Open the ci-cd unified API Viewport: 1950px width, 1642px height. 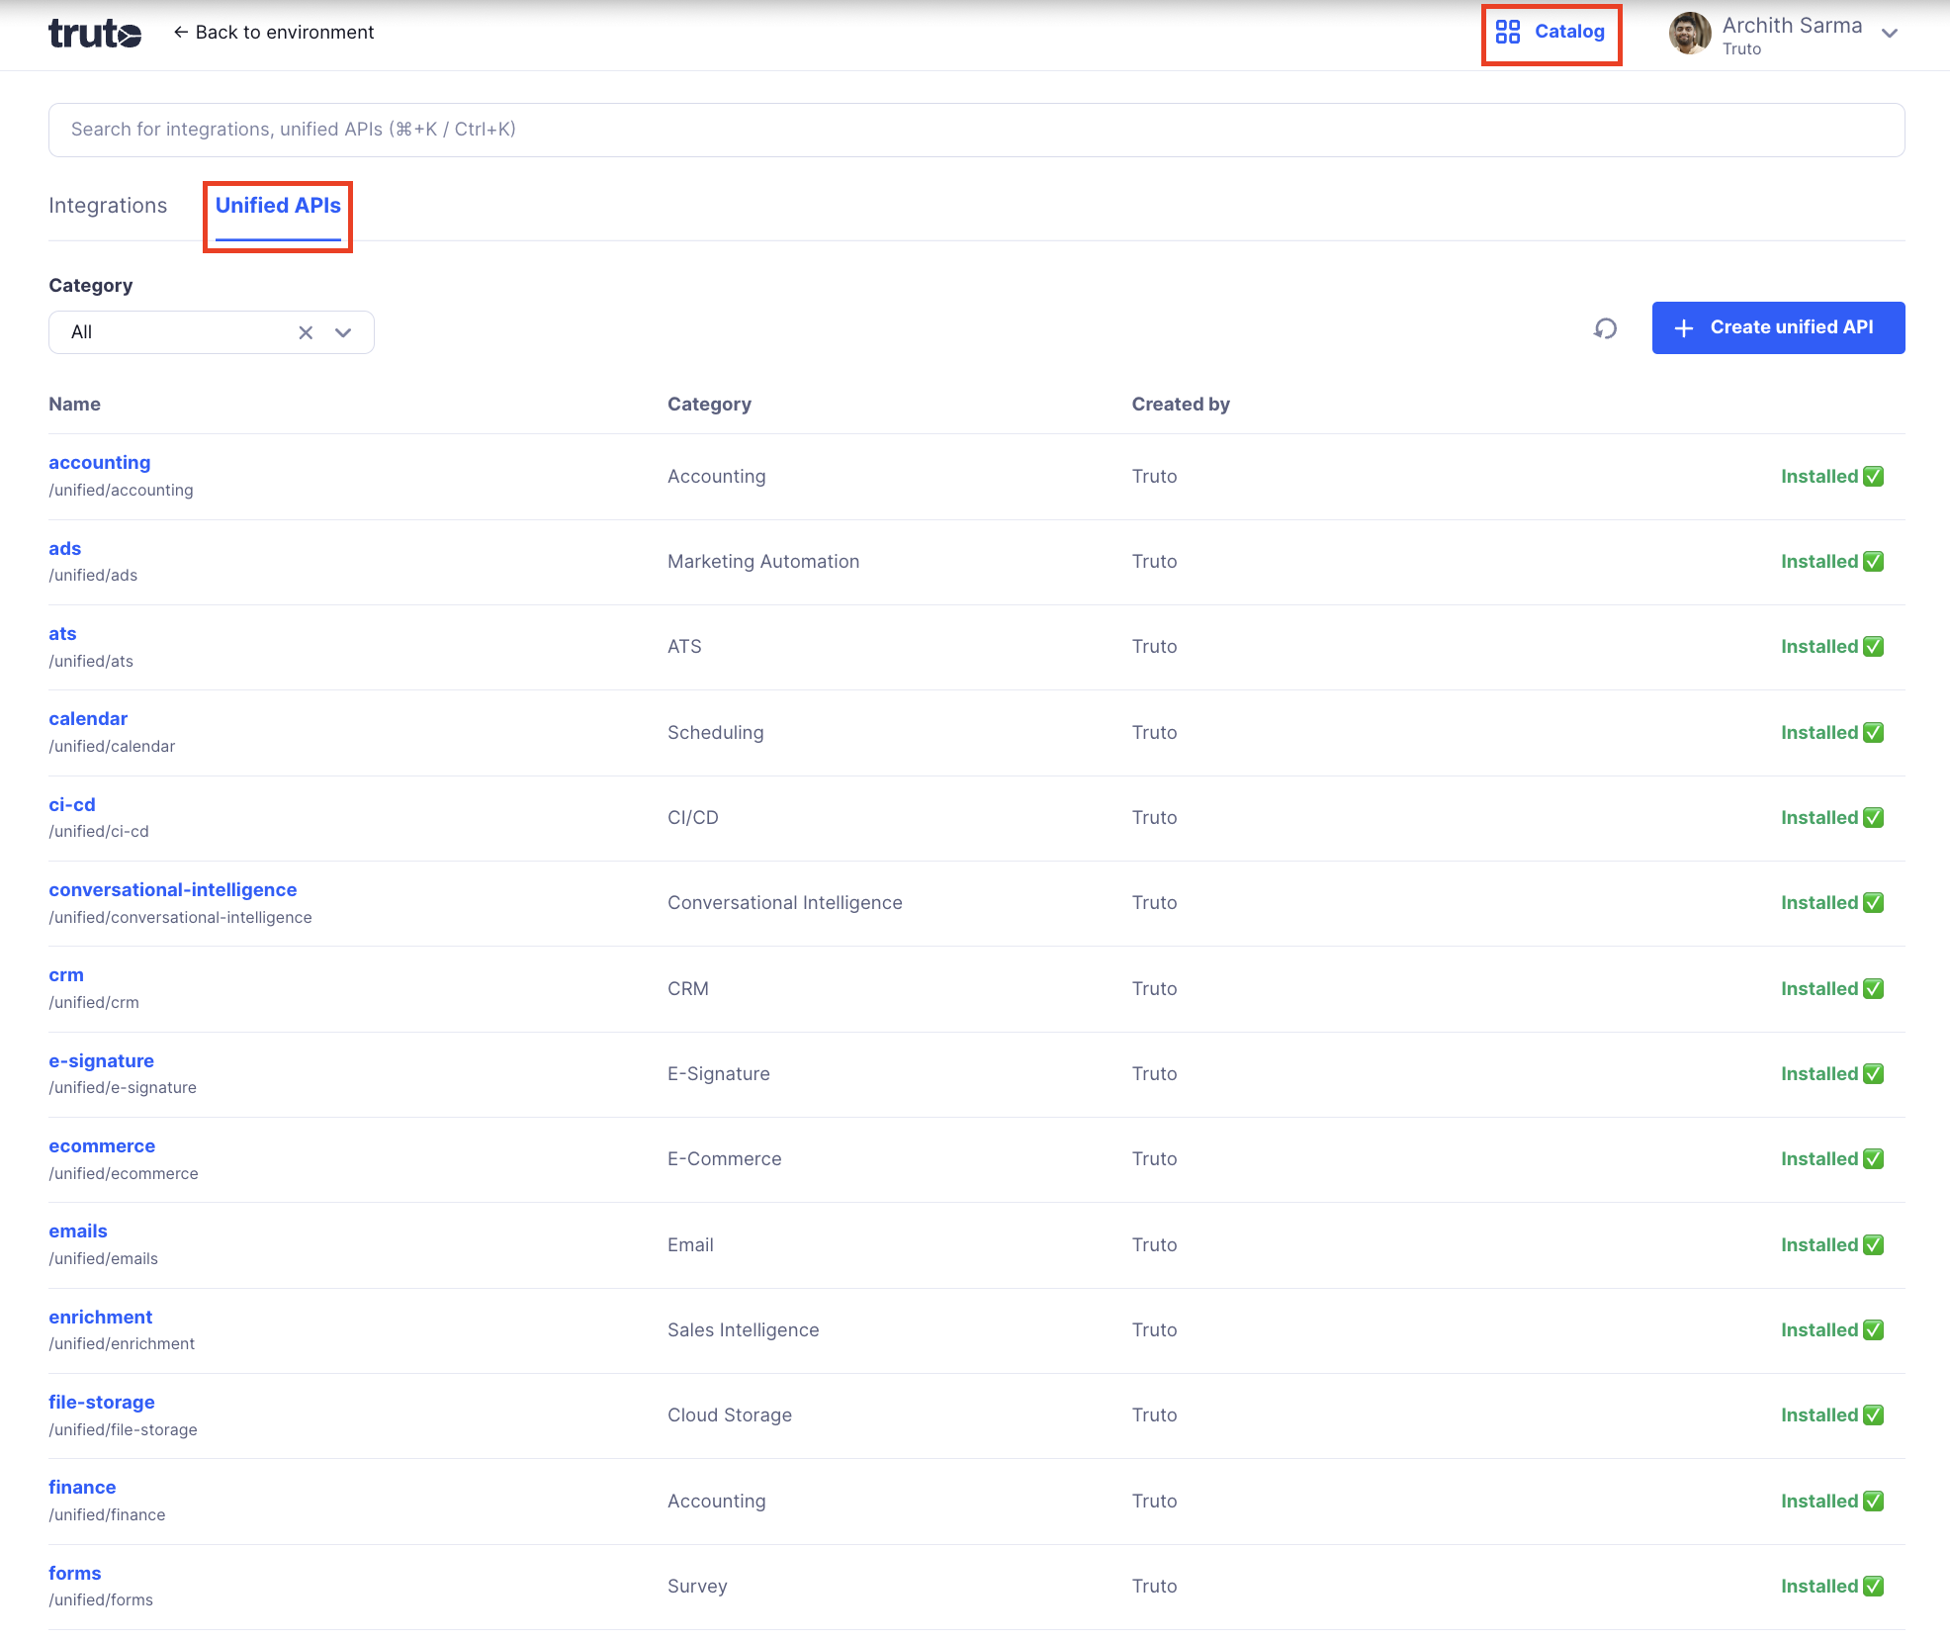click(x=72, y=805)
